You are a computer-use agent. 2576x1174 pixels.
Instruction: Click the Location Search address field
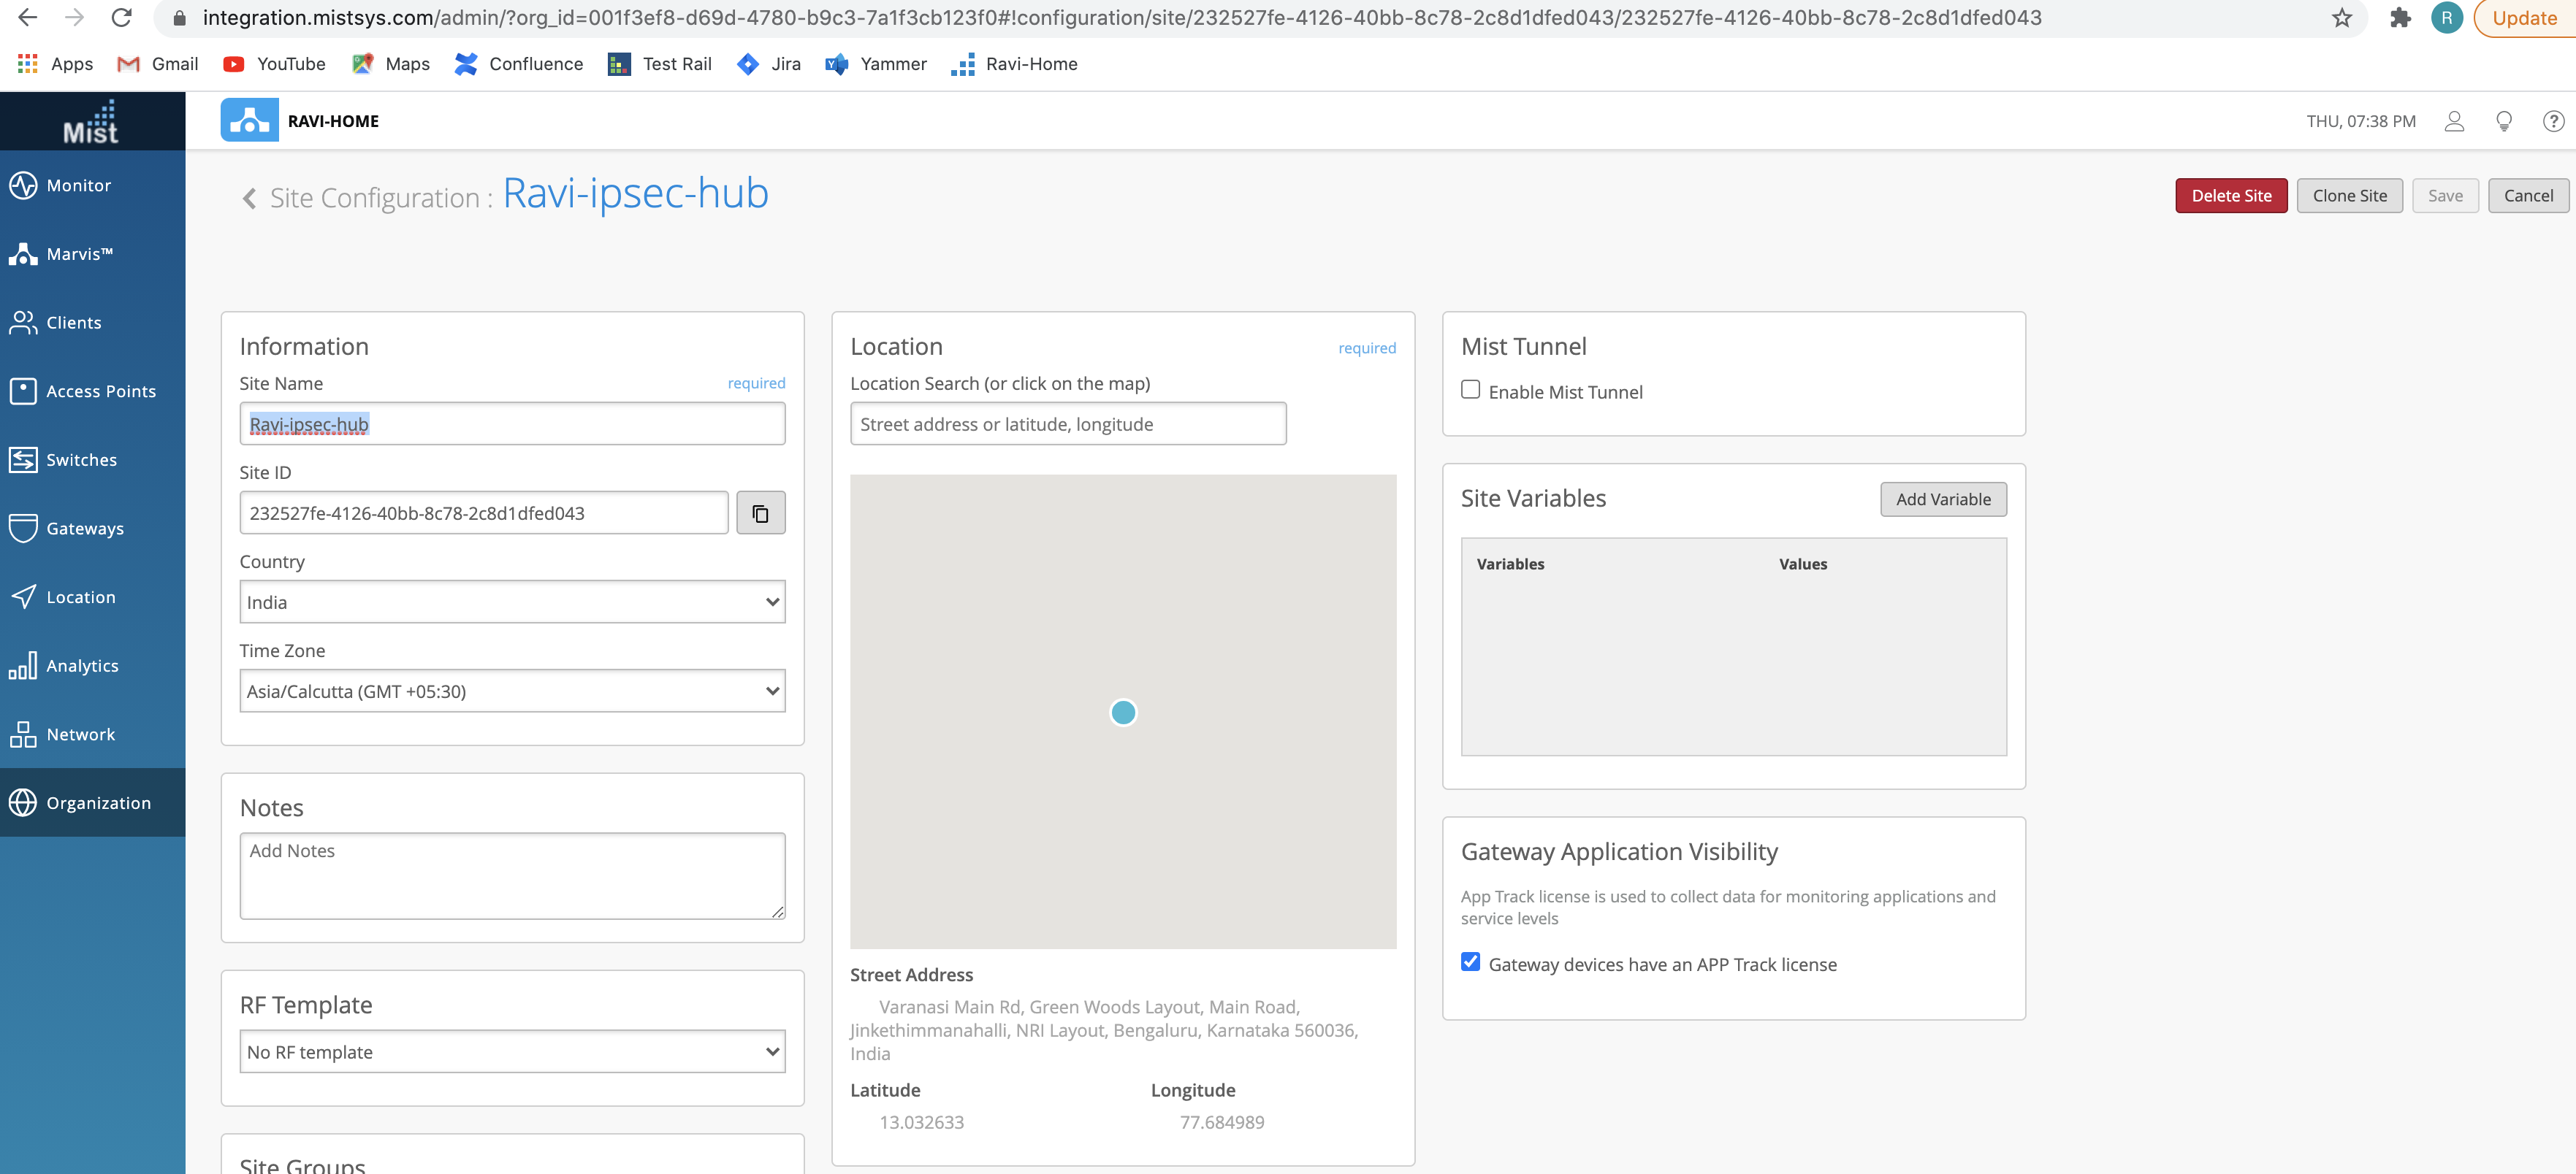[x=1067, y=423]
